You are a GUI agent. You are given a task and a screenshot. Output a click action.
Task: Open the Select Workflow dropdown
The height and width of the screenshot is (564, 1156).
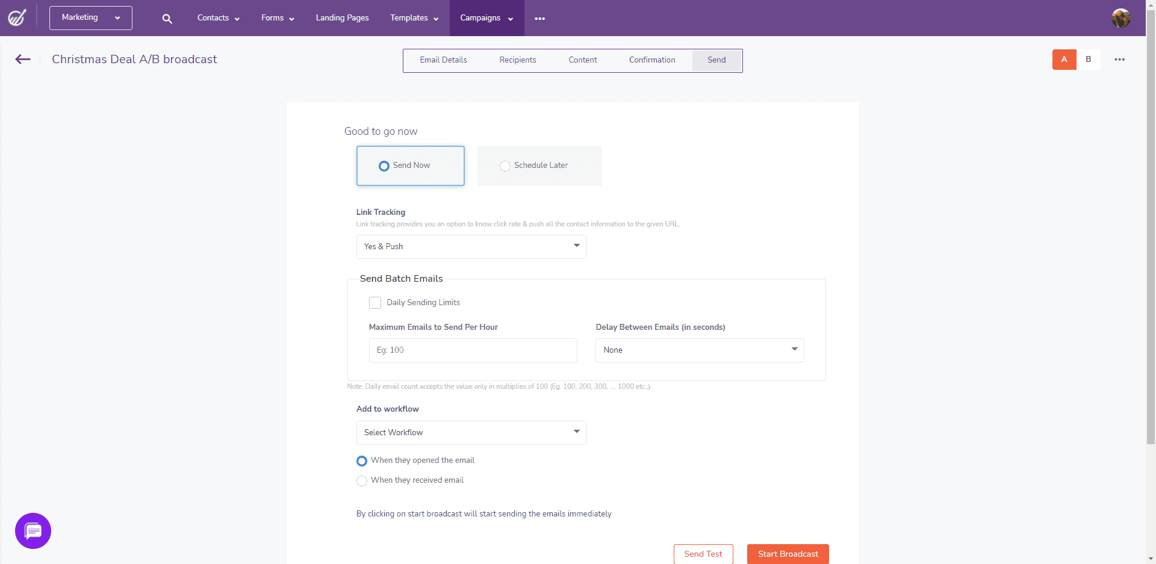471,432
